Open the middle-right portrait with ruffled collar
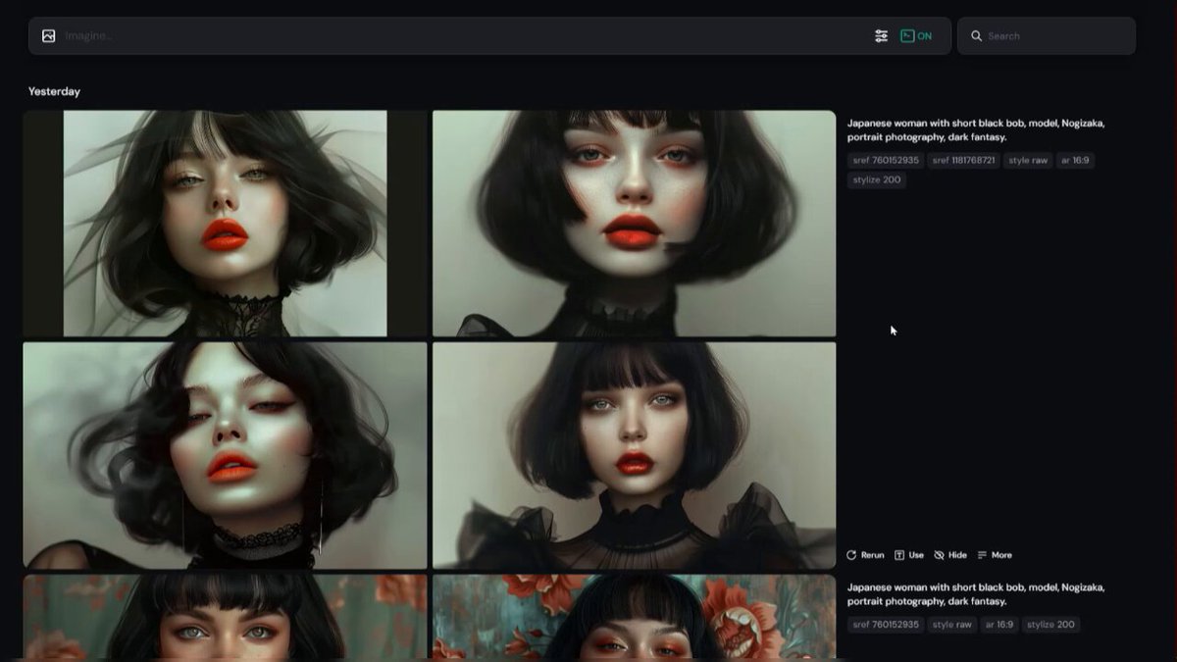 pyautogui.click(x=634, y=455)
